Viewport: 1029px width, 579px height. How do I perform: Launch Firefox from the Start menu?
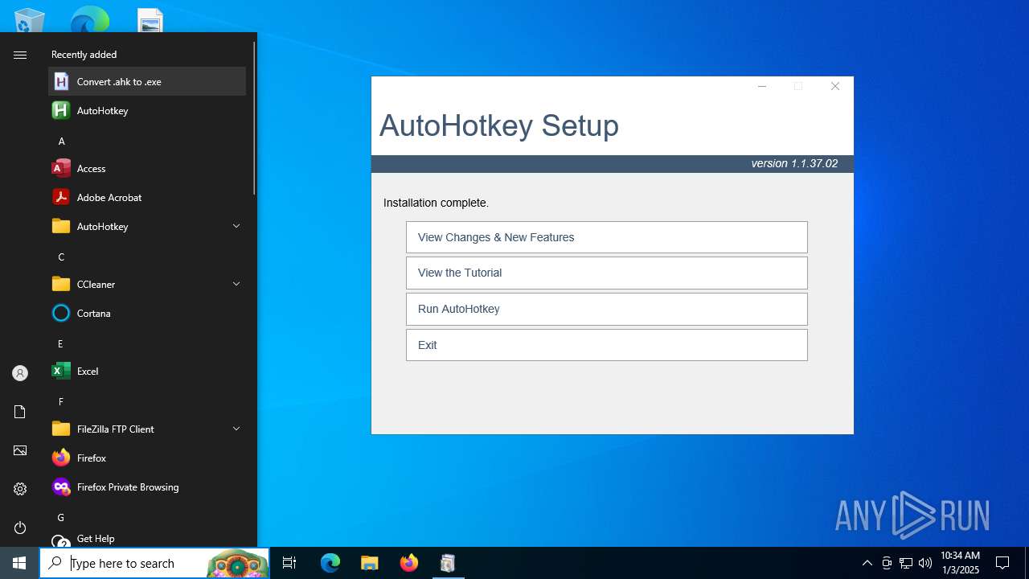[x=147, y=458]
